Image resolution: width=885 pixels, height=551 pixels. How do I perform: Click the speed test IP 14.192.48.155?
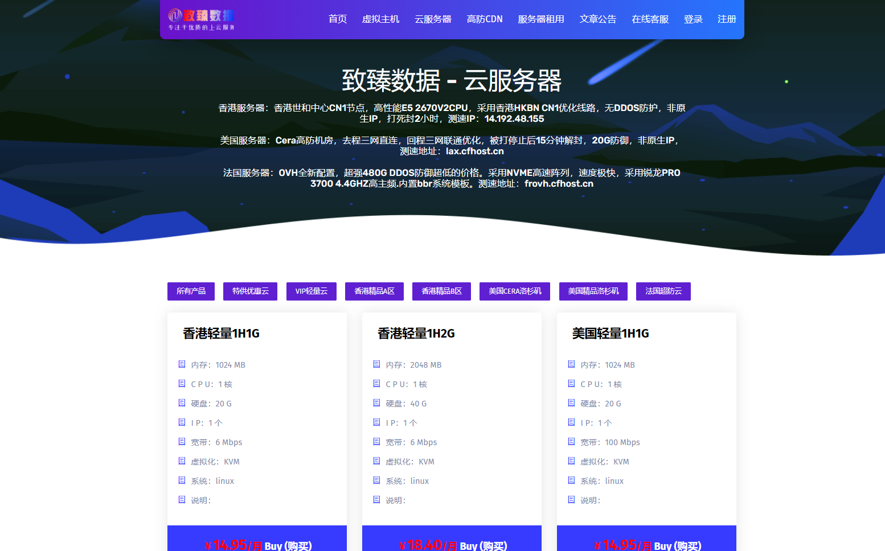[514, 119]
